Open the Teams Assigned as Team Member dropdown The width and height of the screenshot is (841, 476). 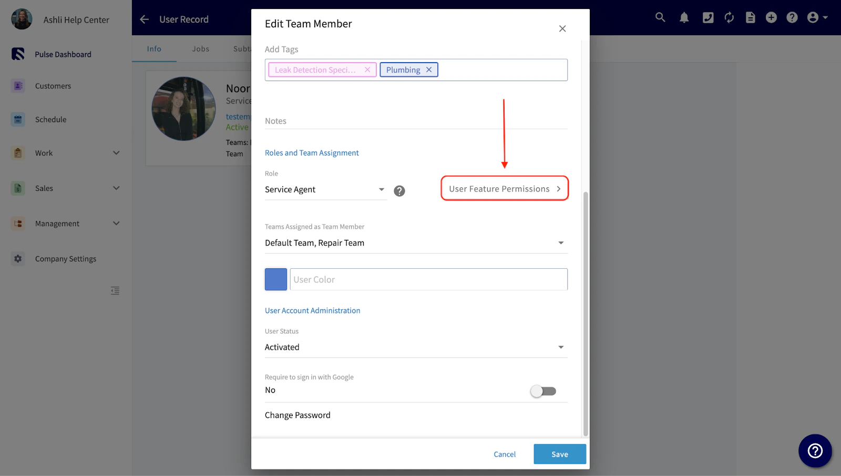coord(416,243)
